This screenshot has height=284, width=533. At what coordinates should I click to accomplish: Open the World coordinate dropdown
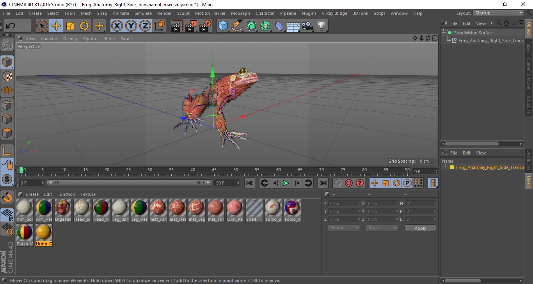tap(344, 228)
